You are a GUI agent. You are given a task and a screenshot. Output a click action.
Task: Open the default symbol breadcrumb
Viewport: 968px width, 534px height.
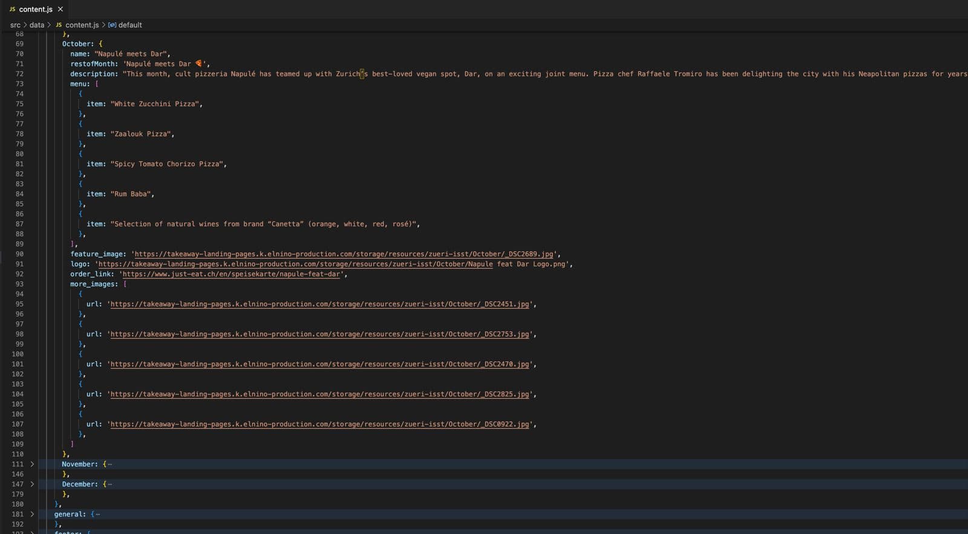pos(130,25)
